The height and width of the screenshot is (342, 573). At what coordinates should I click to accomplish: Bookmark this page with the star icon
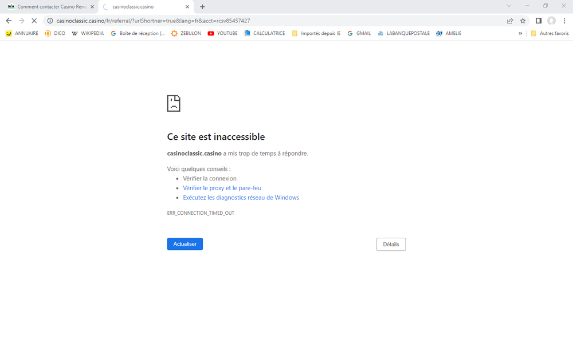pyautogui.click(x=523, y=21)
